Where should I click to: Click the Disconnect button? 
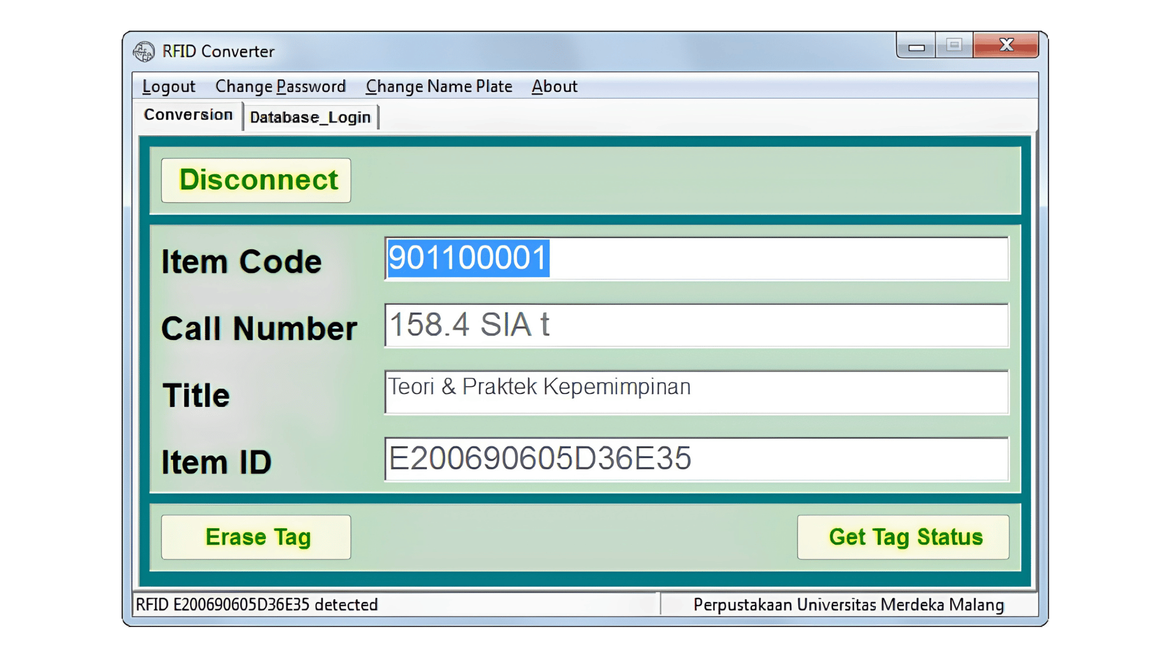256,180
